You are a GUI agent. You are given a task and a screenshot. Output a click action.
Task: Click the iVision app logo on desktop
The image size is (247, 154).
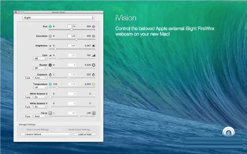228,132
